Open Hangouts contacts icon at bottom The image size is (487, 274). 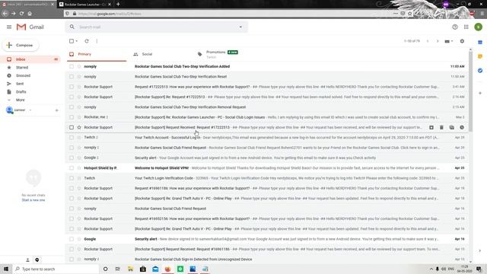point(27,260)
